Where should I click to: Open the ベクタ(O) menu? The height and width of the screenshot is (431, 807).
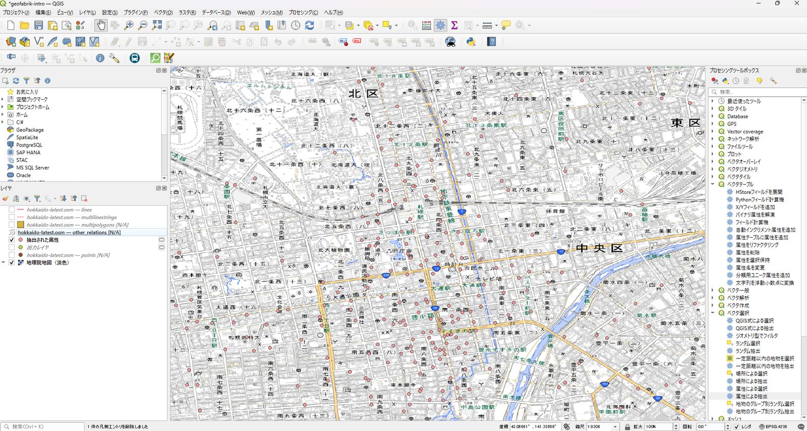click(x=163, y=12)
